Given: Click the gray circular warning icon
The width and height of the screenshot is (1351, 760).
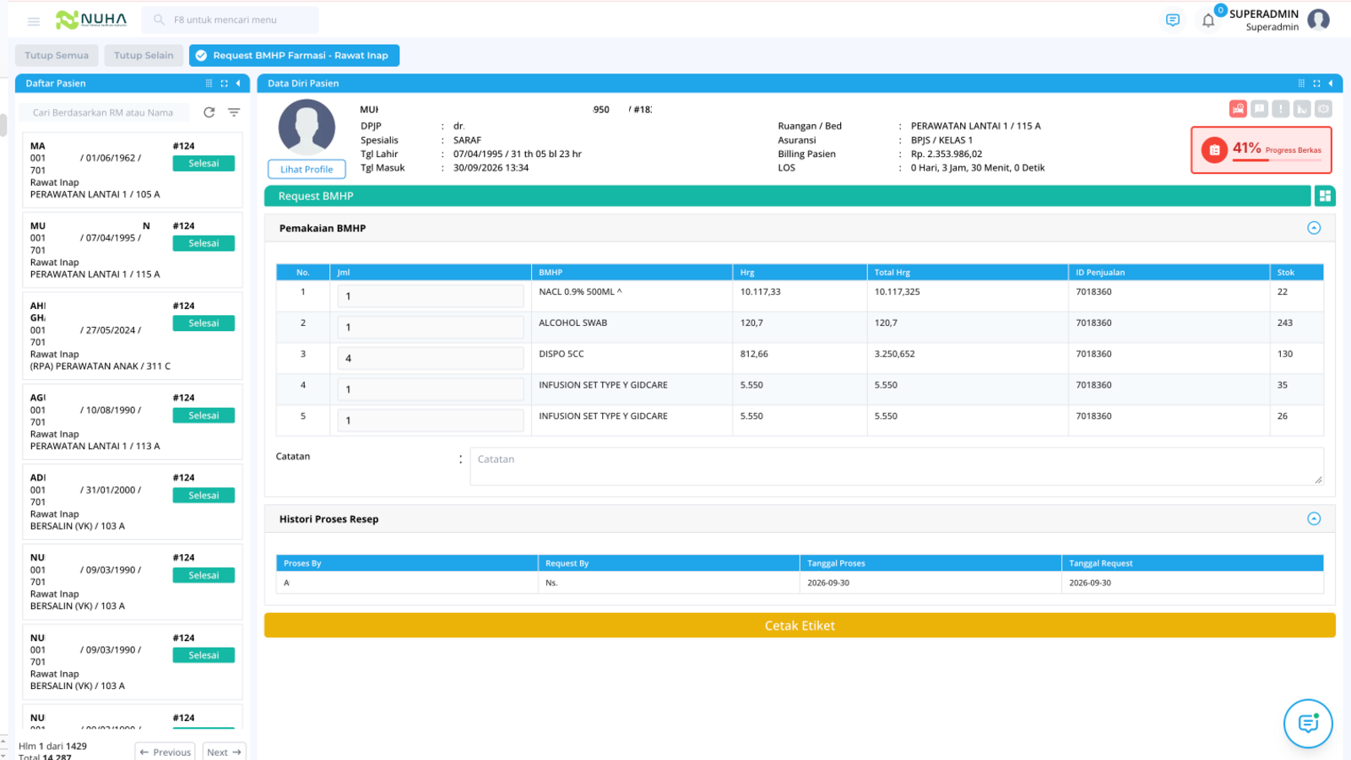Looking at the screenshot, I should pos(1323,109).
